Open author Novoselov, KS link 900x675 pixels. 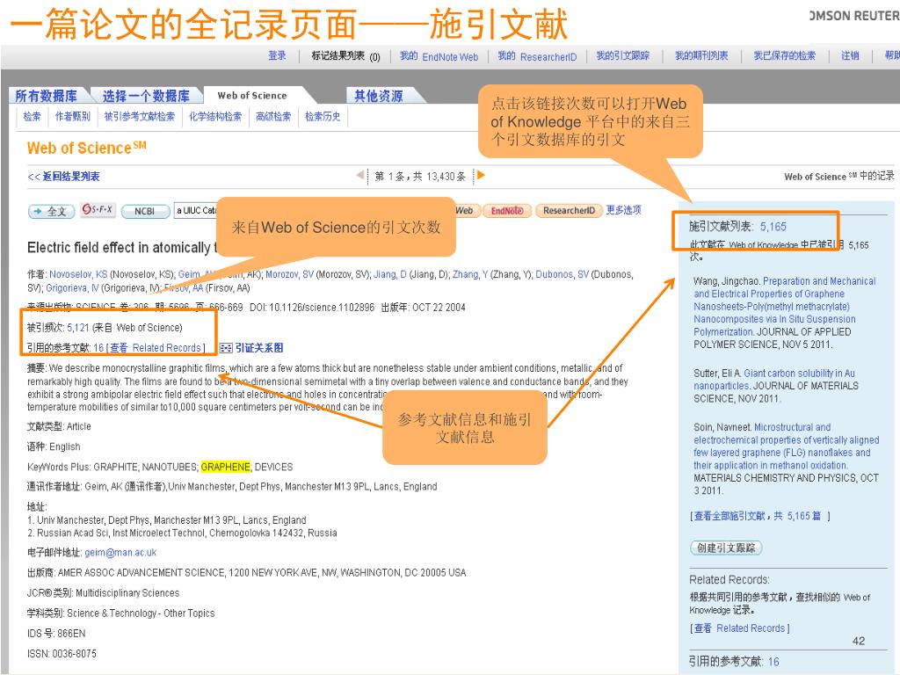[x=78, y=274]
